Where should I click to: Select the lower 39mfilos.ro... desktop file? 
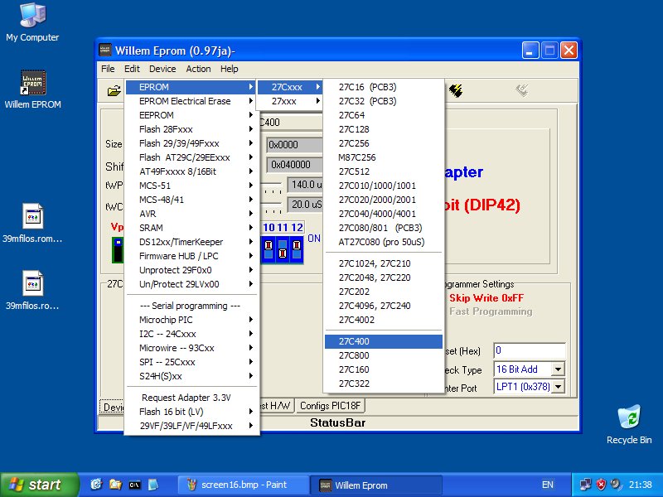[x=32, y=291]
